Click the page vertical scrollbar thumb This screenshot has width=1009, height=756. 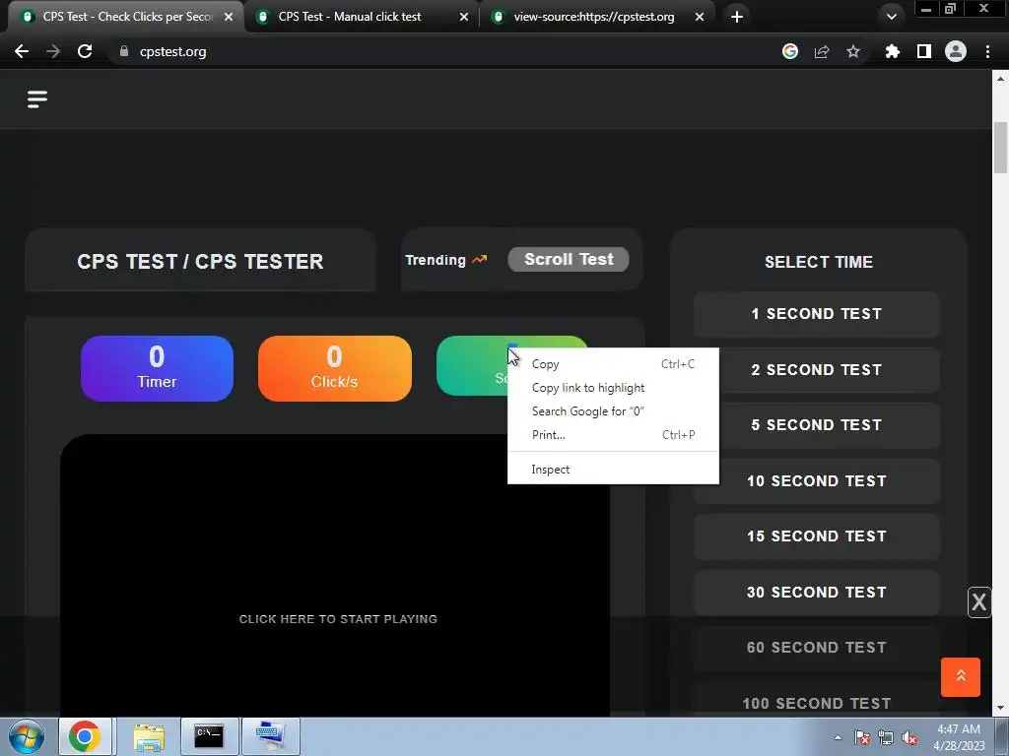(1000, 148)
